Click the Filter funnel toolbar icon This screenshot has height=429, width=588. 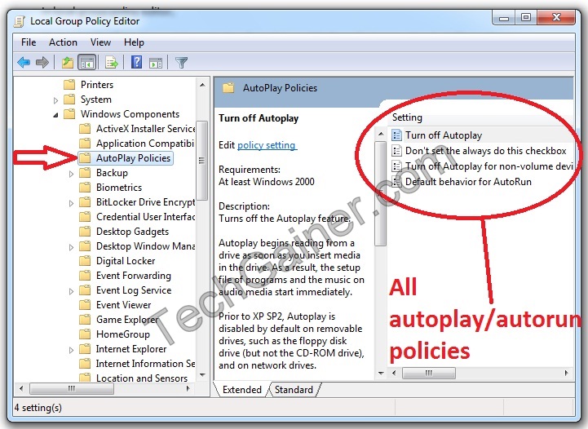pos(182,62)
